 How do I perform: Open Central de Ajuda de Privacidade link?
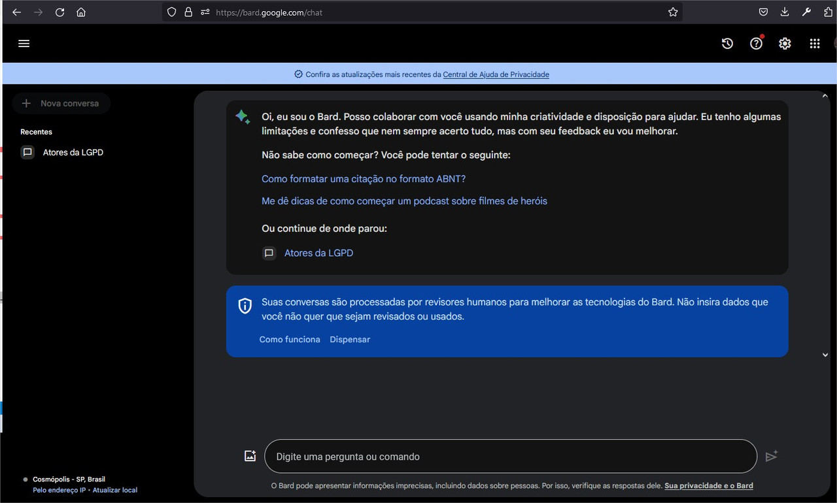(496, 74)
